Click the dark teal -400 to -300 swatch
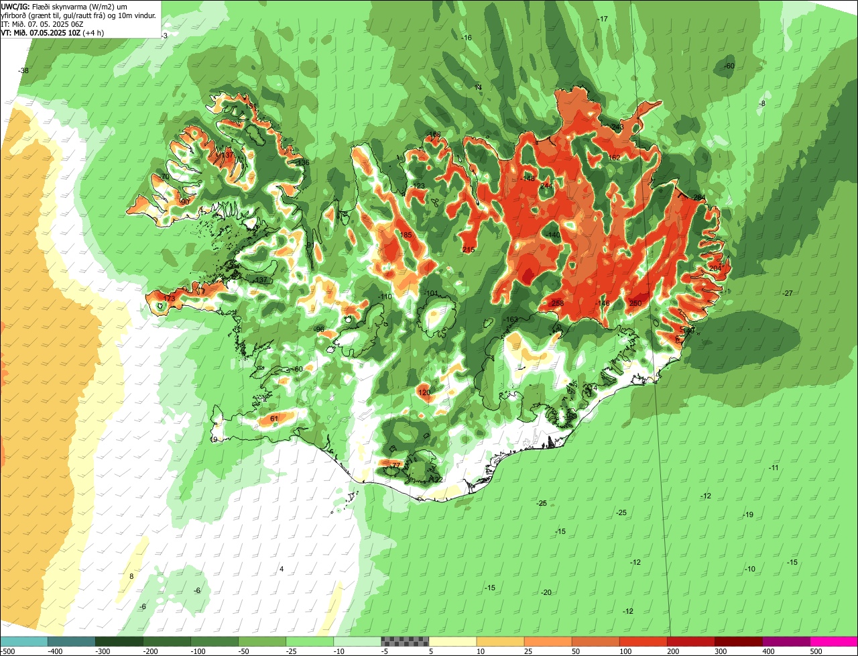This screenshot has width=858, height=656. [x=72, y=641]
